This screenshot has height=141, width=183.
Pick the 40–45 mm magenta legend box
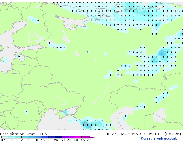78,137
